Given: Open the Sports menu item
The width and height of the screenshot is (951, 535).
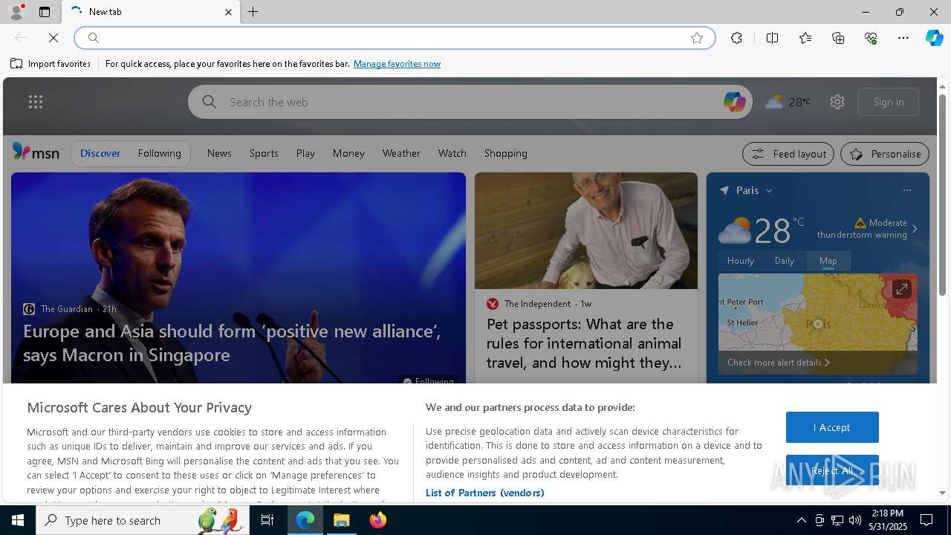Looking at the screenshot, I should (x=264, y=153).
